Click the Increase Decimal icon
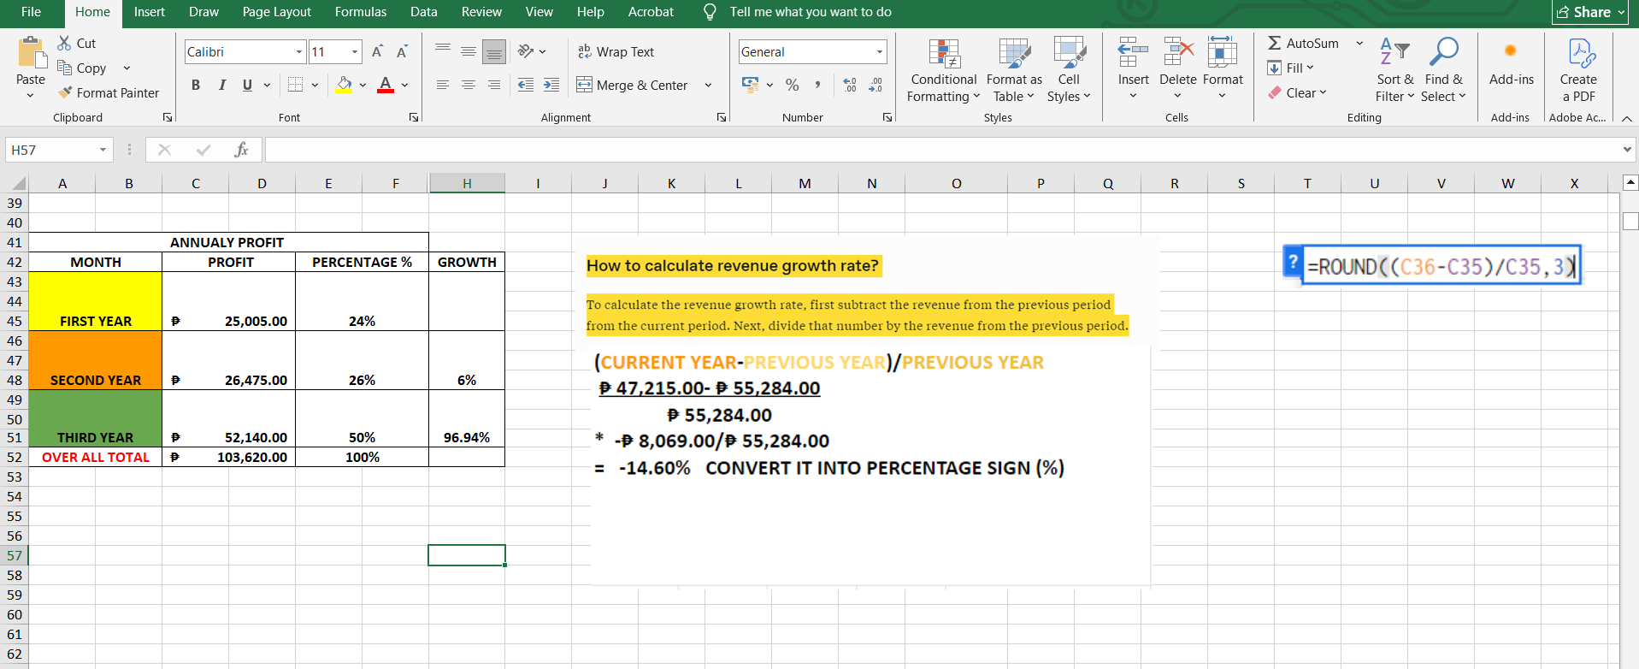 (849, 85)
